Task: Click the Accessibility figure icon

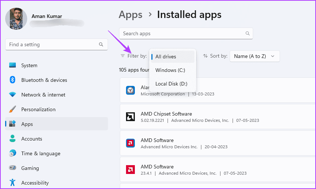Action: click(12, 182)
